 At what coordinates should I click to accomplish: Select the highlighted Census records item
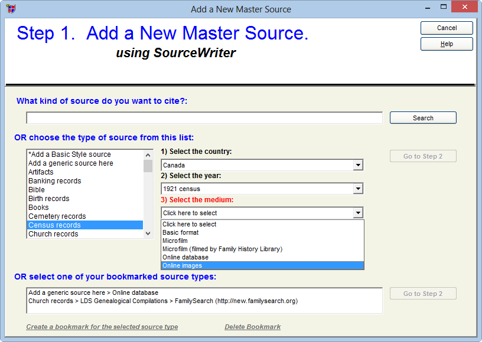coord(85,225)
